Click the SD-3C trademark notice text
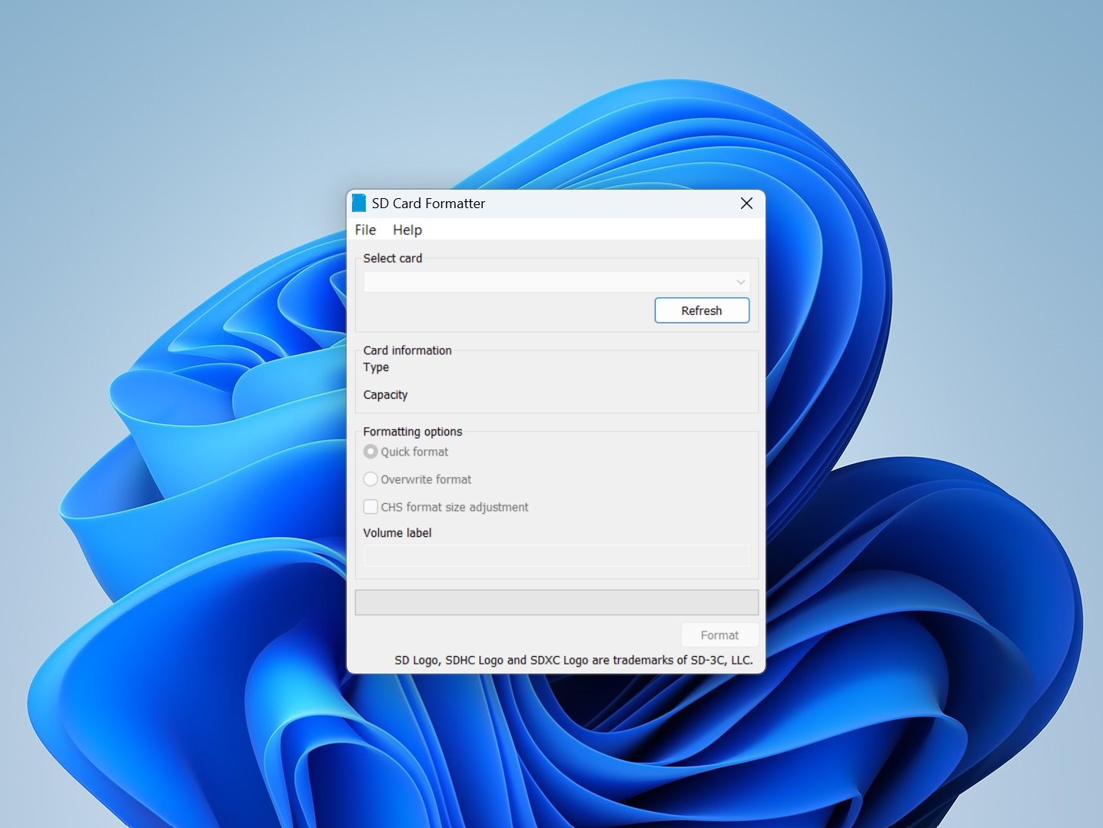 [573, 660]
